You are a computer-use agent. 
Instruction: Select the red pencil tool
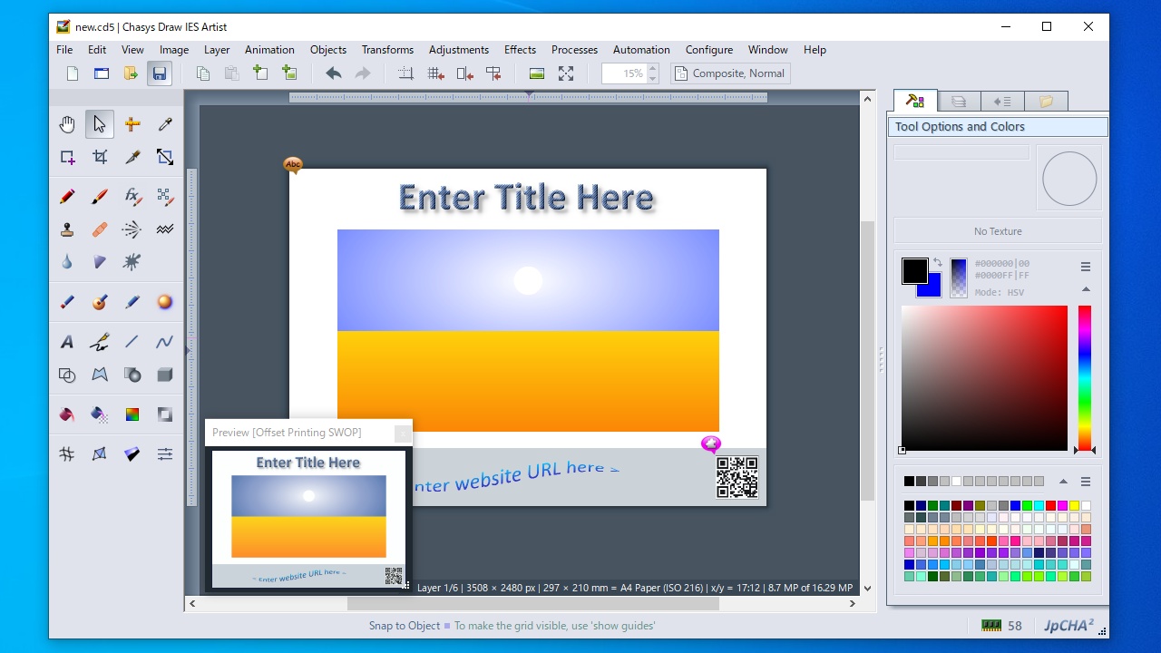pos(67,196)
